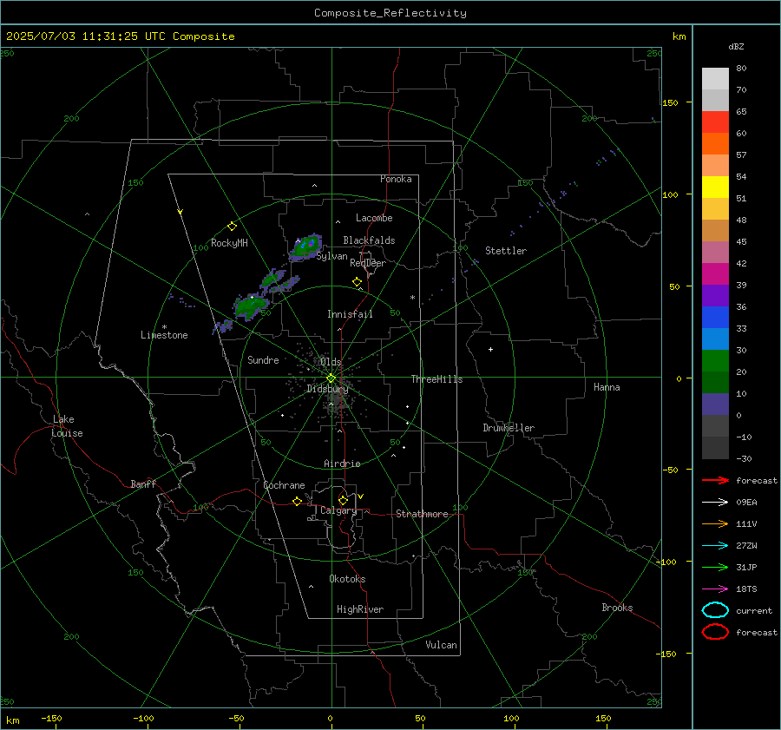This screenshot has height=730, width=781.
Task: Click the red forecast arrow in legend
Action: pos(715,480)
